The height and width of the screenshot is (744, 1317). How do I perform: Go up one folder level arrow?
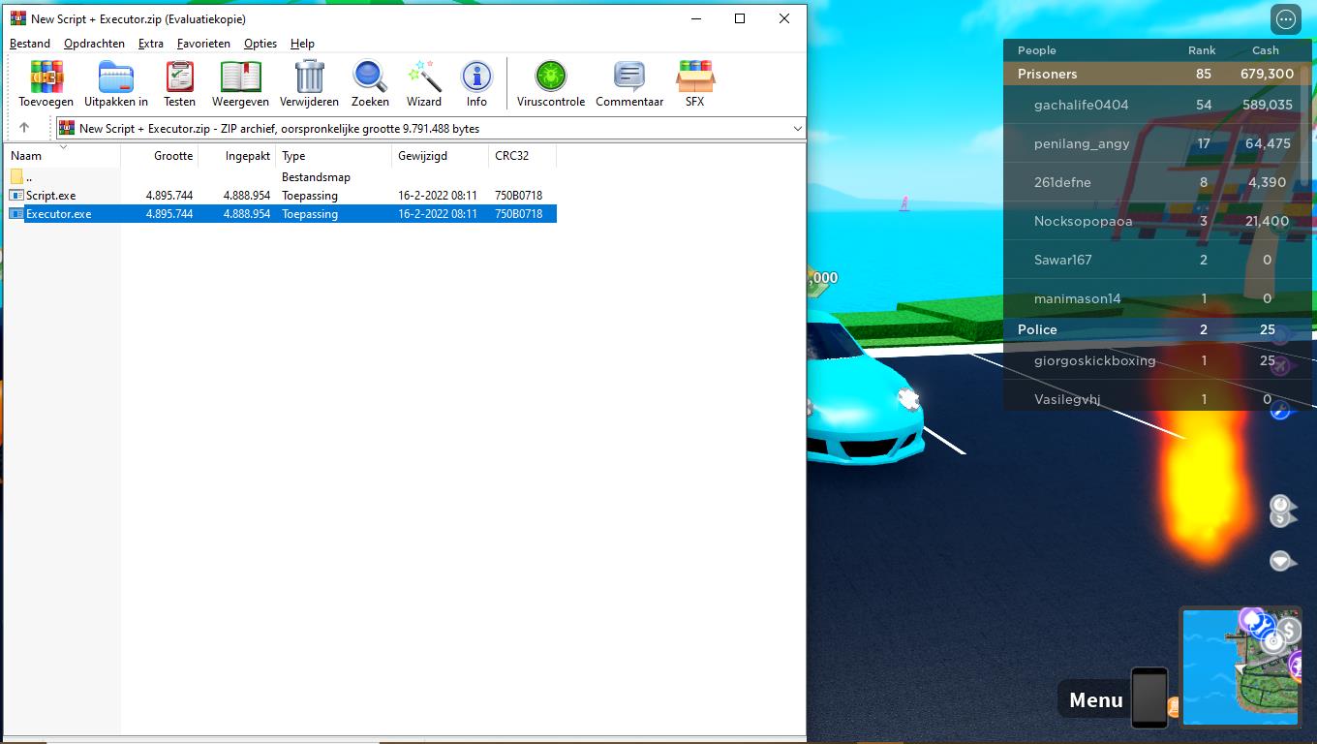[24, 128]
